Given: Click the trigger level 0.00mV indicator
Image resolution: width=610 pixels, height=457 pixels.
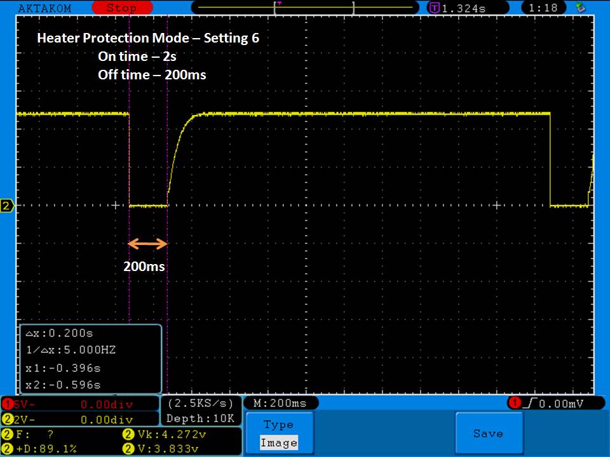Looking at the screenshot, I should 552,404.
